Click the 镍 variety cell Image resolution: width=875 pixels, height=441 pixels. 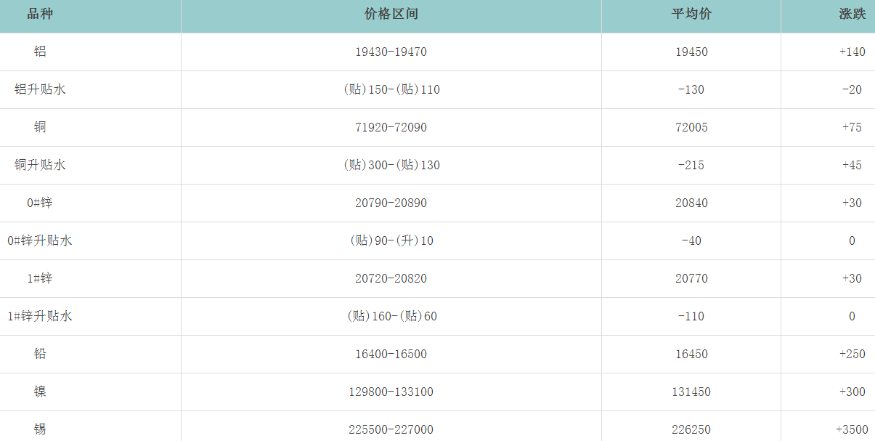(40, 392)
